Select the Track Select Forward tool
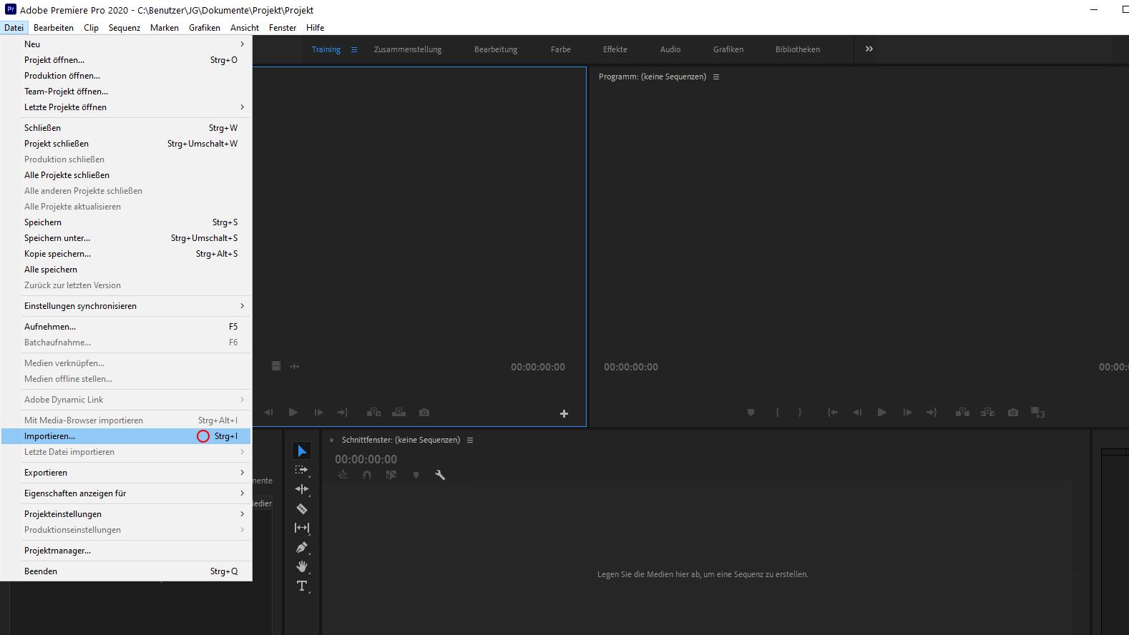 pos(302,470)
